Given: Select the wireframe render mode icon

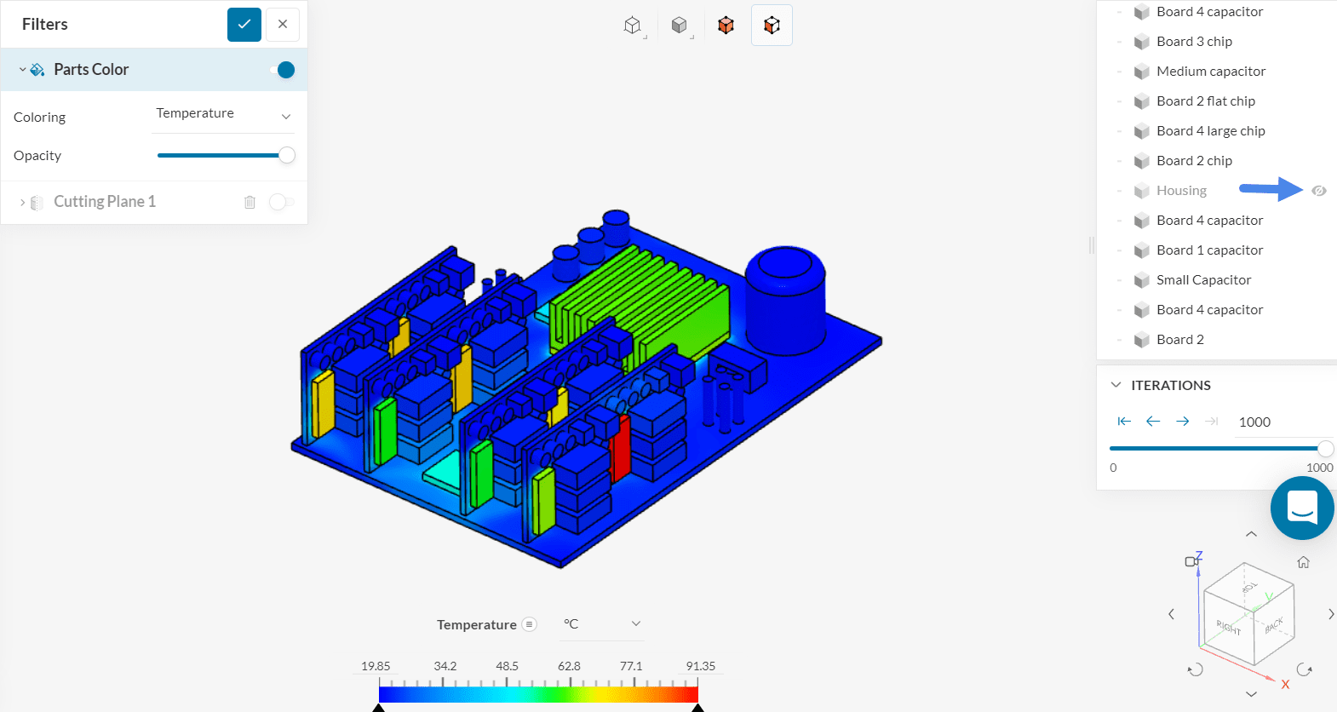Looking at the screenshot, I should pyautogui.click(x=632, y=26).
